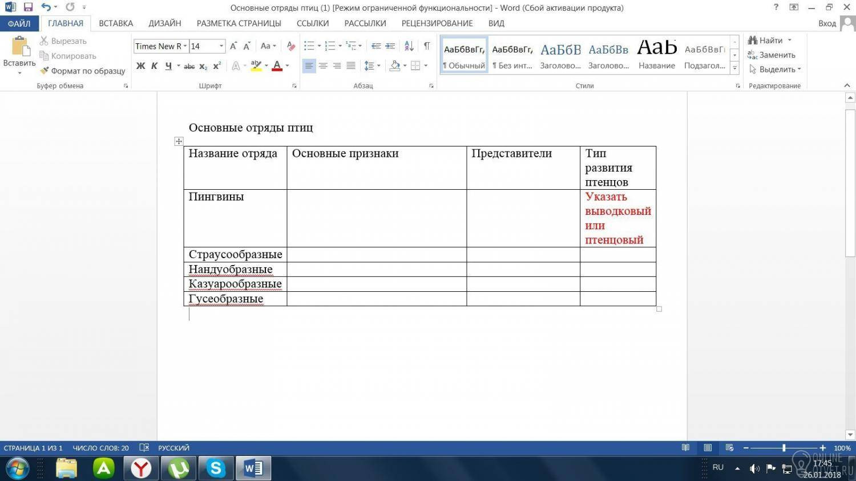Align text to the right
This screenshot has width=856, height=481.
(337, 66)
